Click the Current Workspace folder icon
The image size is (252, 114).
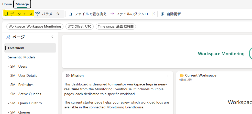tap(182, 75)
